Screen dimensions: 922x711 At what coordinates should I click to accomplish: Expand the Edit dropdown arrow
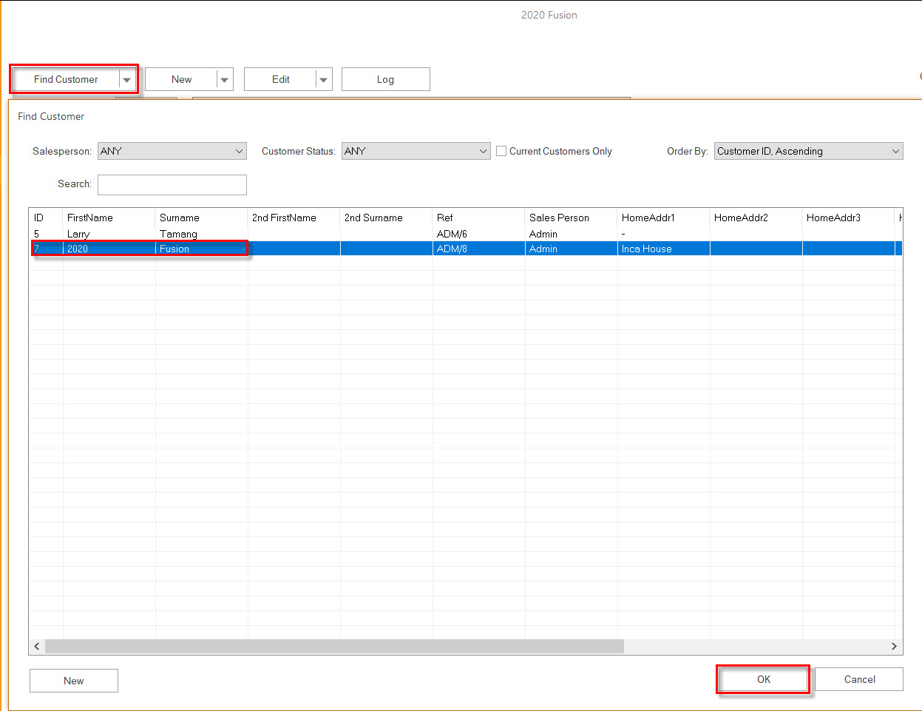click(324, 79)
